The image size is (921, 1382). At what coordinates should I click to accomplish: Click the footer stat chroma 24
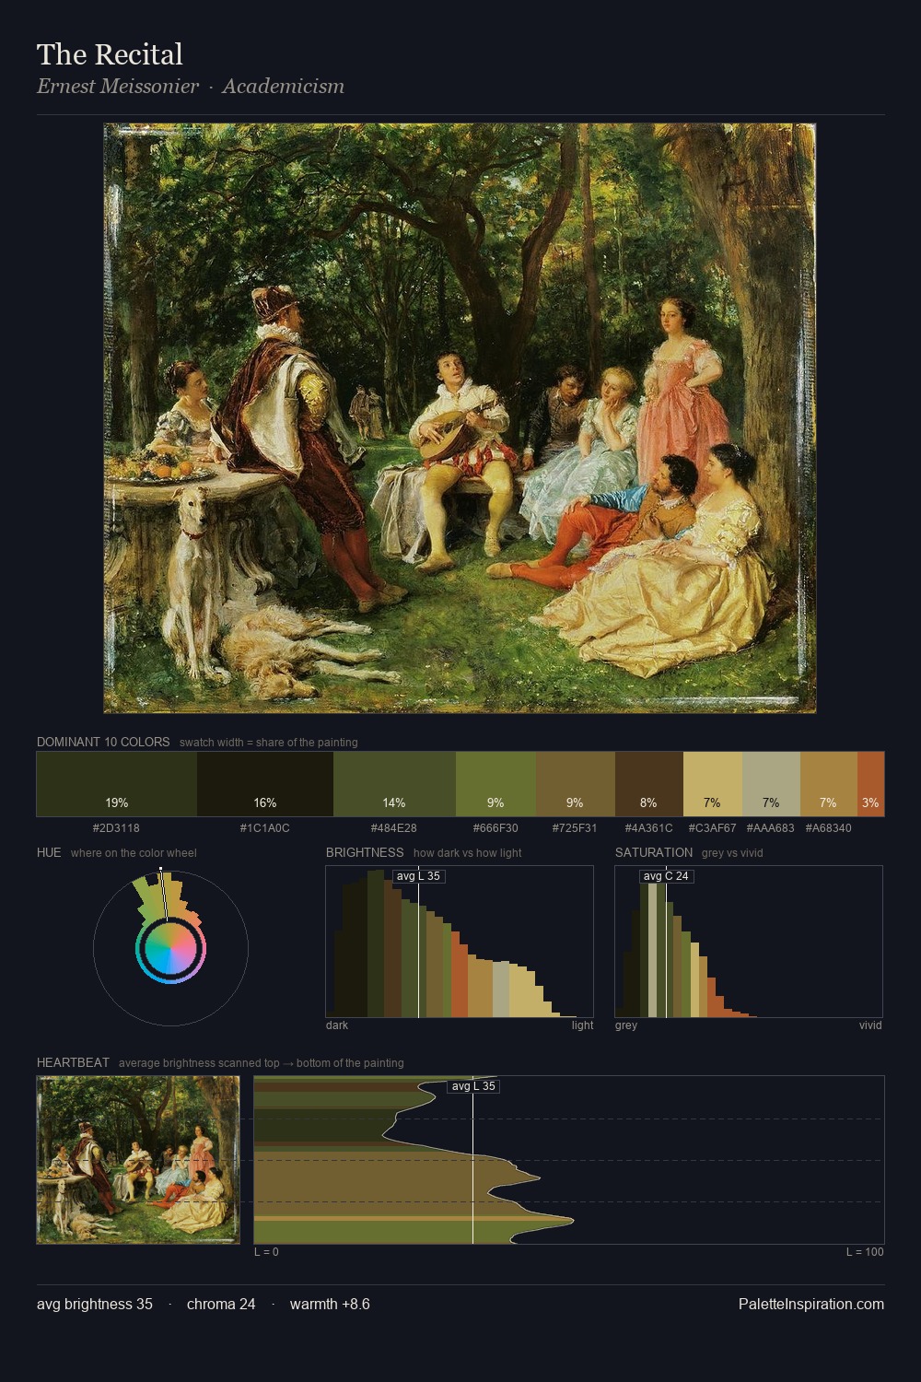[221, 1304]
